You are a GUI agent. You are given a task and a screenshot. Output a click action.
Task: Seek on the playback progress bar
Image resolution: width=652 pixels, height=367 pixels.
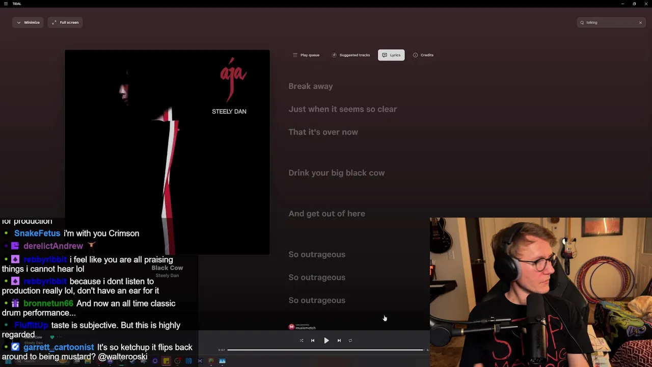pyautogui.click(x=325, y=350)
